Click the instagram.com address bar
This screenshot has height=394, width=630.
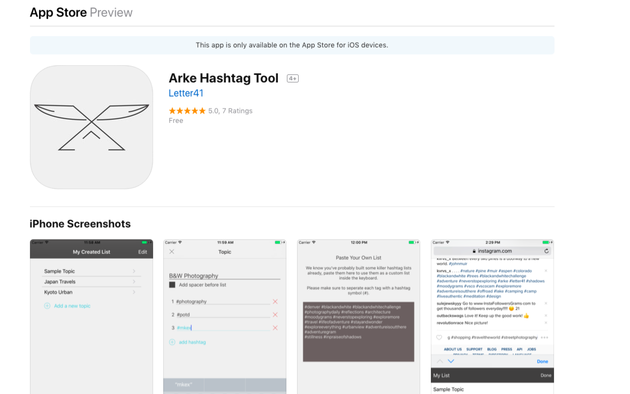(x=492, y=251)
